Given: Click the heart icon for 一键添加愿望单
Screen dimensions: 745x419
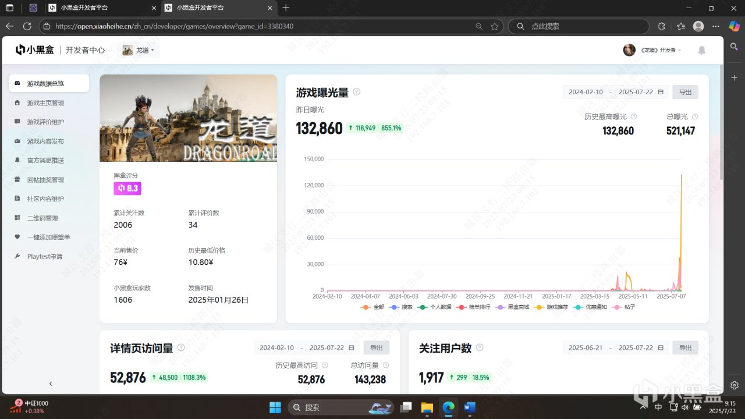Looking at the screenshot, I should 17,237.
